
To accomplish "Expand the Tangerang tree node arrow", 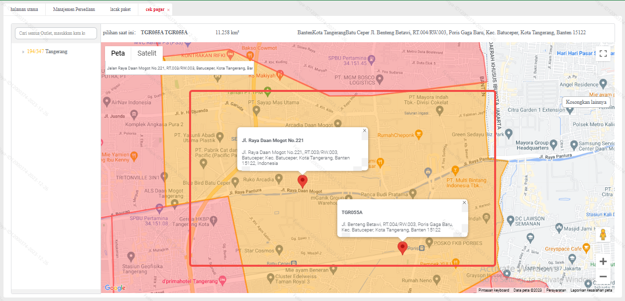I will click(23, 52).
